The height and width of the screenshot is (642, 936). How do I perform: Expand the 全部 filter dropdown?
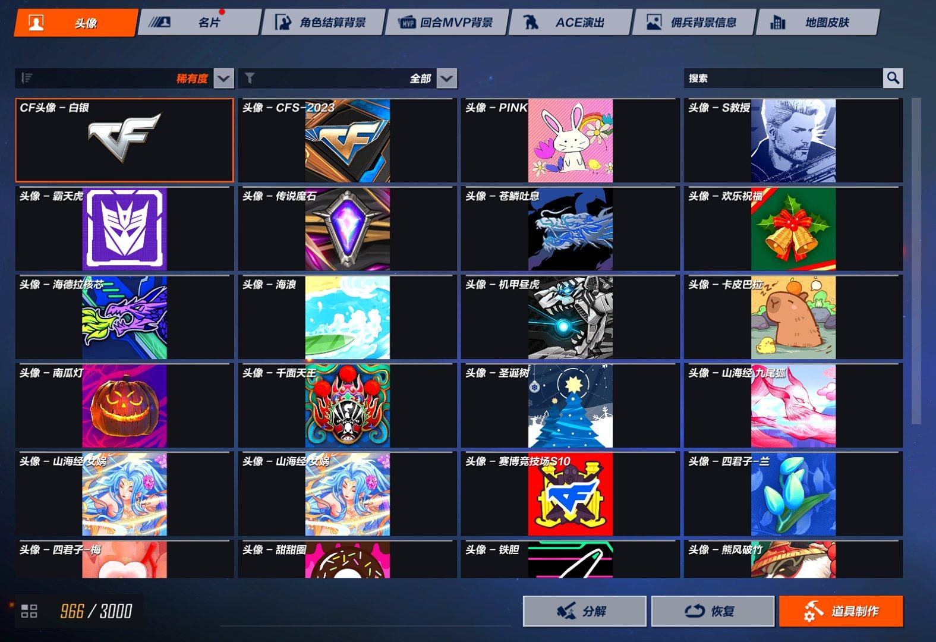(x=447, y=78)
